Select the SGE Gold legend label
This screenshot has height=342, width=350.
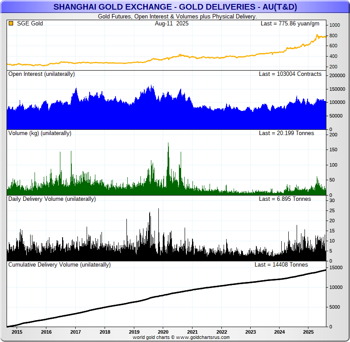point(30,24)
